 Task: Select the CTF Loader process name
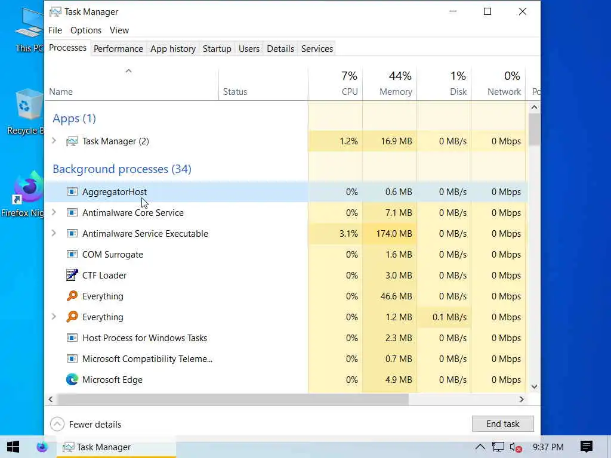click(104, 276)
